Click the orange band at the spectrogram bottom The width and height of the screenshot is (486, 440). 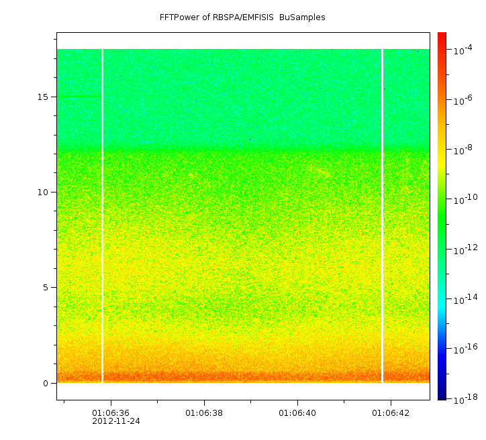pos(243,377)
